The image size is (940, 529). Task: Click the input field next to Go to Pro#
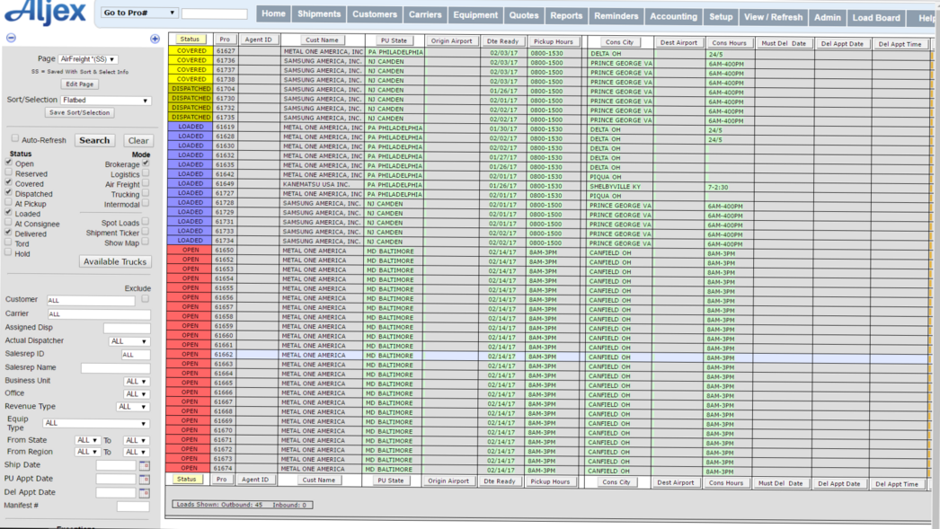coord(215,13)
